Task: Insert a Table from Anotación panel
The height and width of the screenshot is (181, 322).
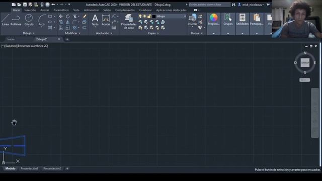Action: pos(114,28)
